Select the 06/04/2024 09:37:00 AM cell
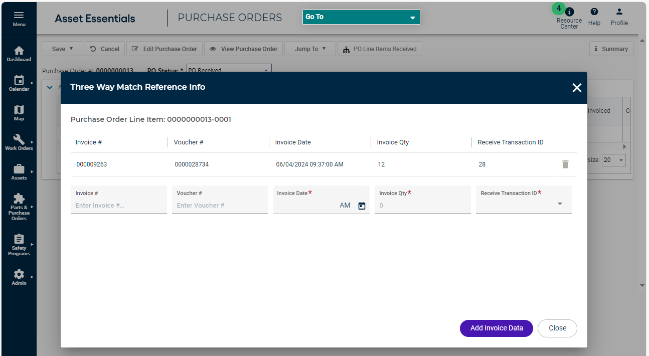The width and height of the screenshot is (649, 356). pyautogui.click(x=310, y=164)
